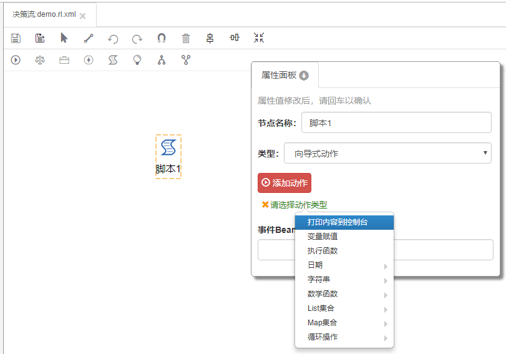Click the Redo arrow icon
506x354 pixels.
(x=137, y=39)
